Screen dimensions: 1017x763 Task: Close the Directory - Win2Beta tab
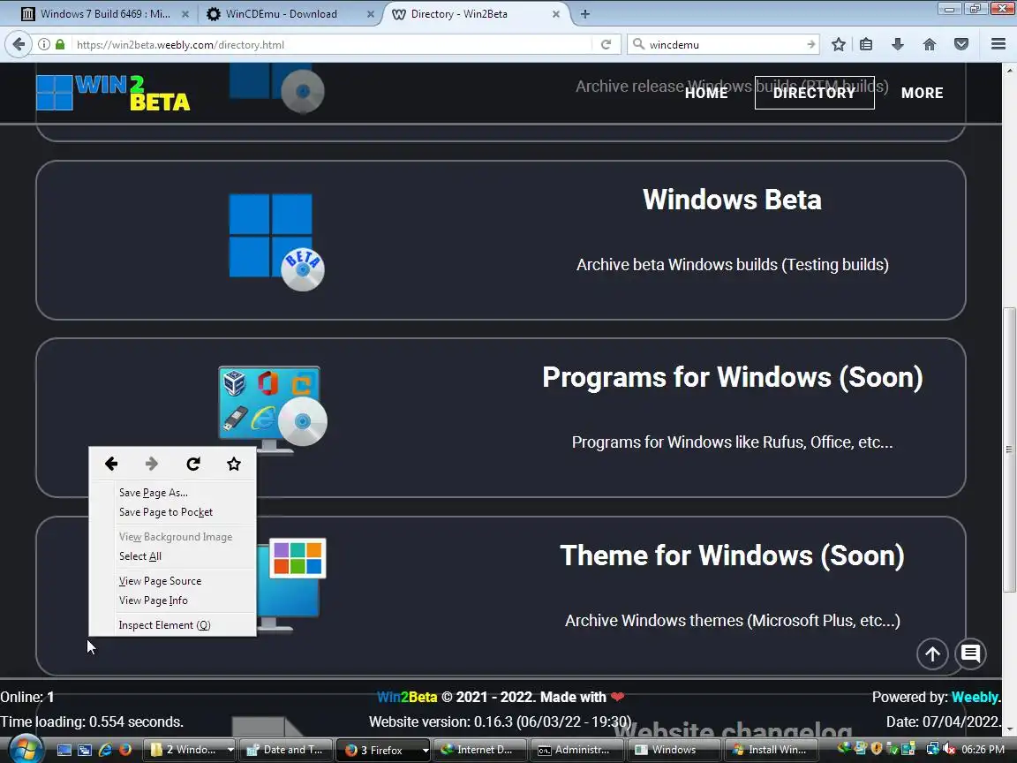[556, 13]
